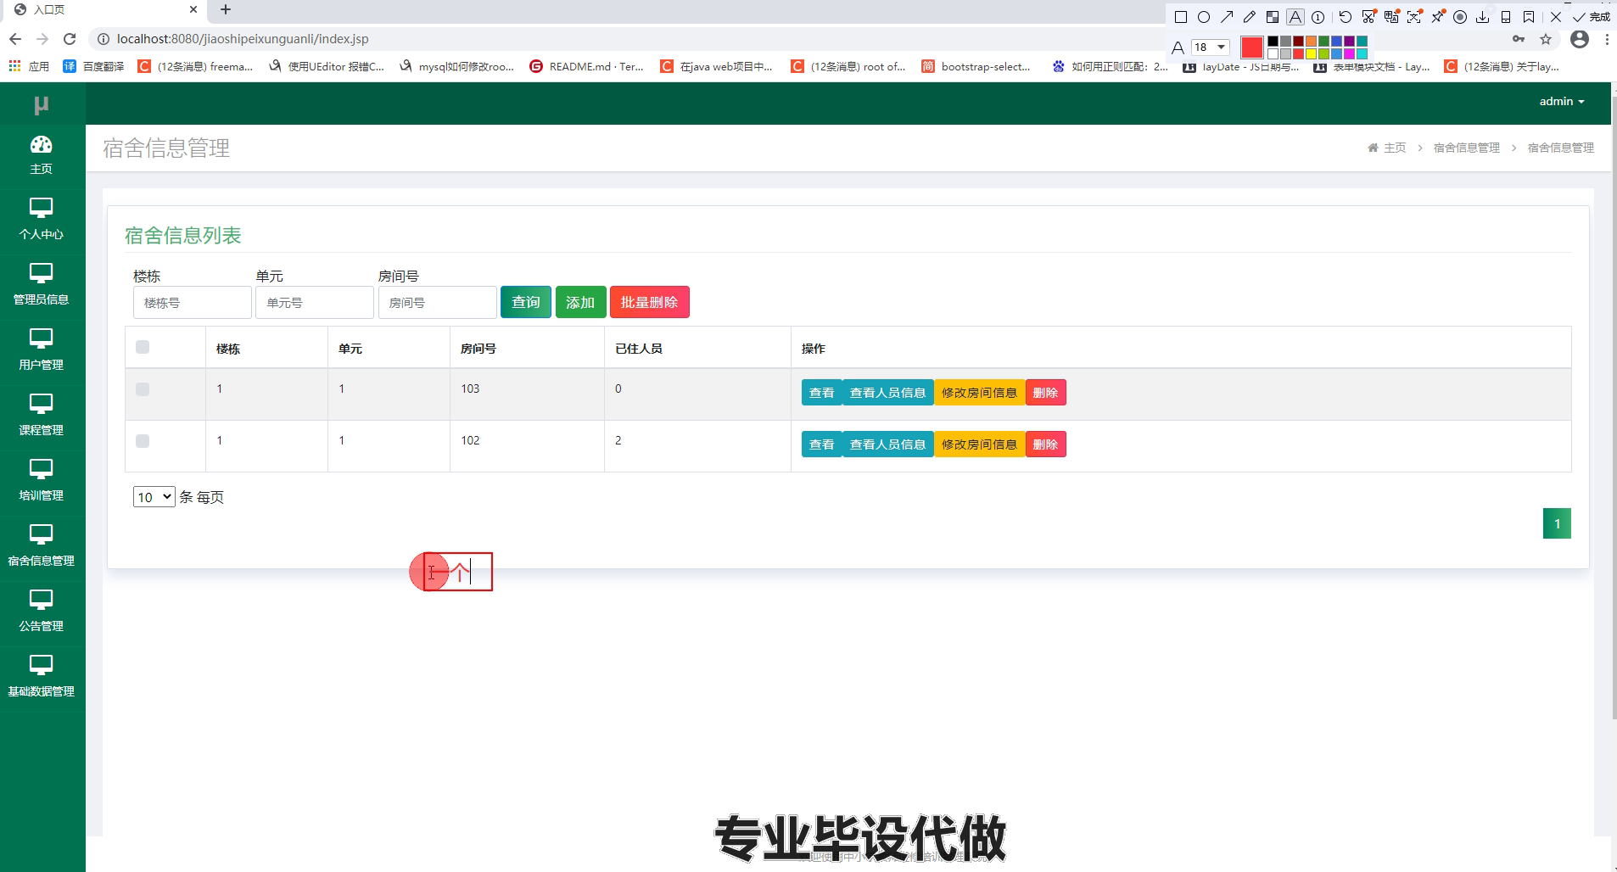
Task: Finish screenshot with 完成 button
Action: tap(1592, 17)
